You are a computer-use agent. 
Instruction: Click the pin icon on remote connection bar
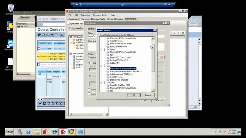(77, 5)
